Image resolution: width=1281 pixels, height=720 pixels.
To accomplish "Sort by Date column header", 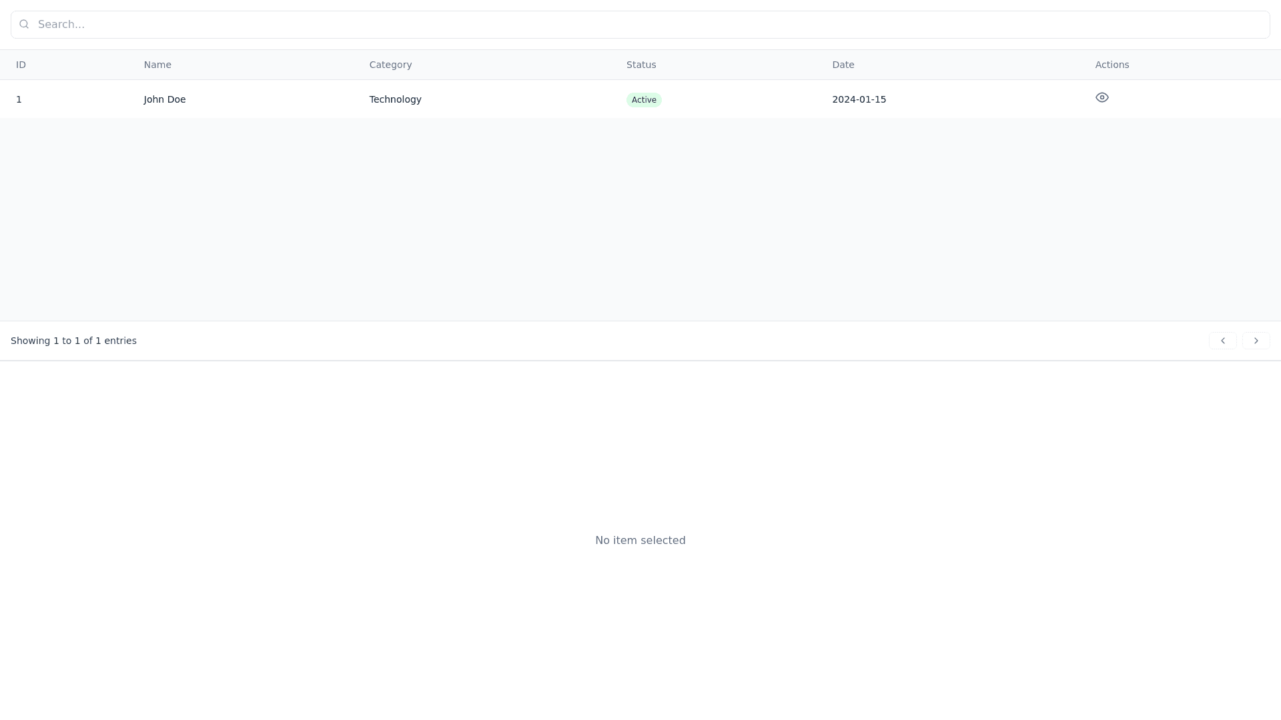I will [x=843, y=65].
